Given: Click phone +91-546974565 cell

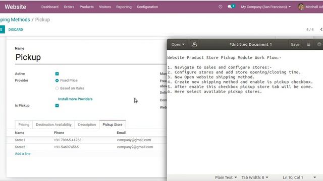Looking at the screenshot, I should click(x=66, y=147).
